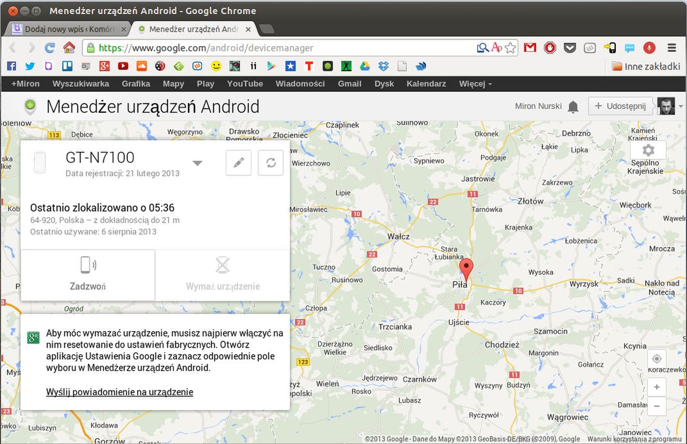The image size is (687, 444).
Task: Open the Facebook bookmark
Action: [12, 66]
